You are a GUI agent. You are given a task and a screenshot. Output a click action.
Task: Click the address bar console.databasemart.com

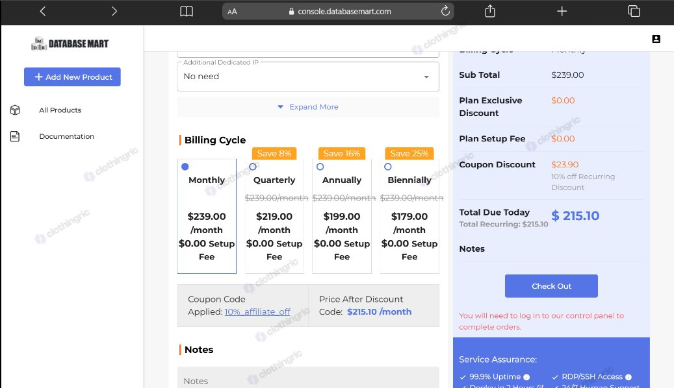338,12
